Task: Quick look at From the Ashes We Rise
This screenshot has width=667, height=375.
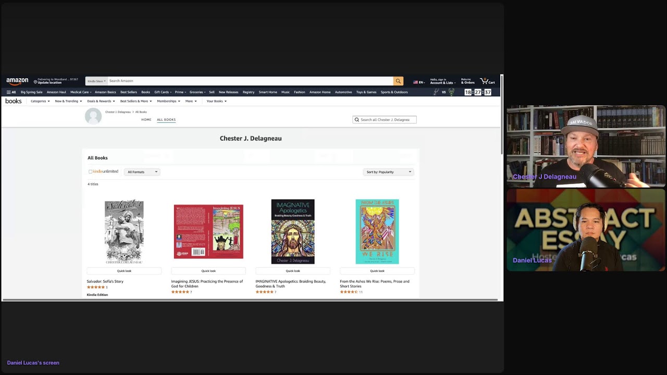Action: [377, 271]
